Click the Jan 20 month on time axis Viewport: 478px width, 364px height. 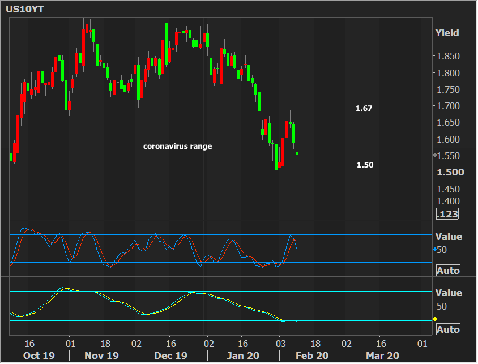(243, 356)
